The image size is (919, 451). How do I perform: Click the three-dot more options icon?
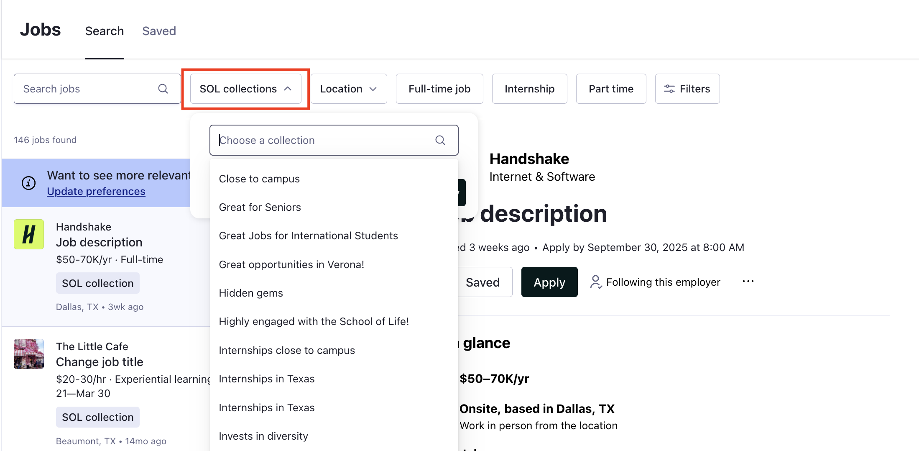(x=748, y=282)
